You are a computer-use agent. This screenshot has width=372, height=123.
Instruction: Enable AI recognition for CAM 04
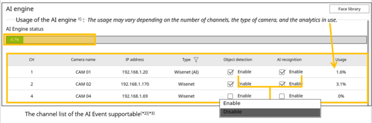(282, 96)
